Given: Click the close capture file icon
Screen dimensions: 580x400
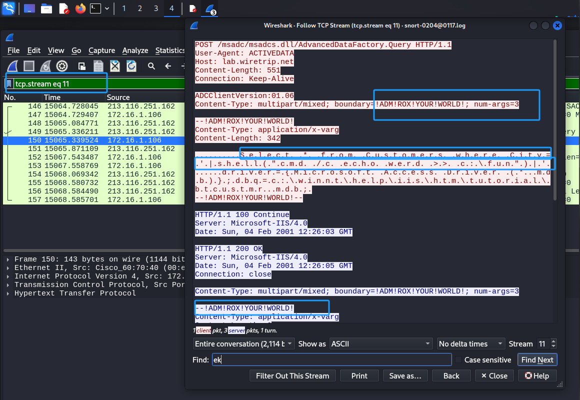Looking at the screenshot, I should tap(115, 66).
